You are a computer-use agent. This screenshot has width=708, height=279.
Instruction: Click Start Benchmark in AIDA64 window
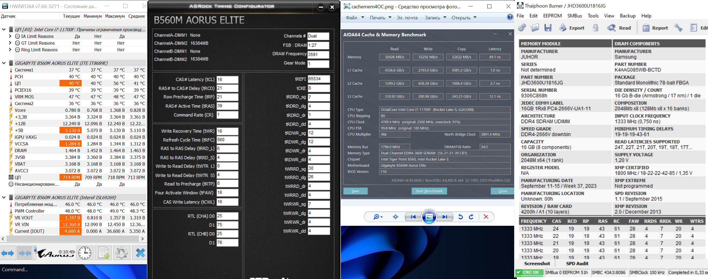[429, 191]
